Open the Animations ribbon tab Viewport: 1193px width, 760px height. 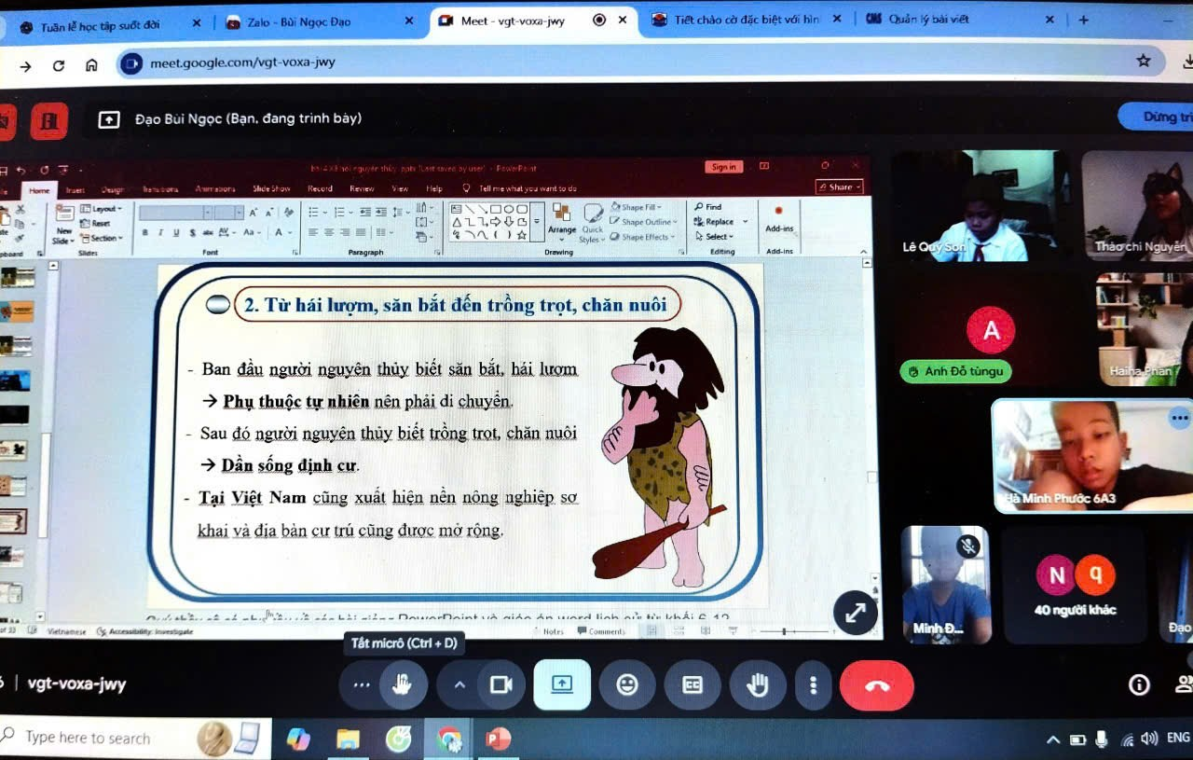214,189
